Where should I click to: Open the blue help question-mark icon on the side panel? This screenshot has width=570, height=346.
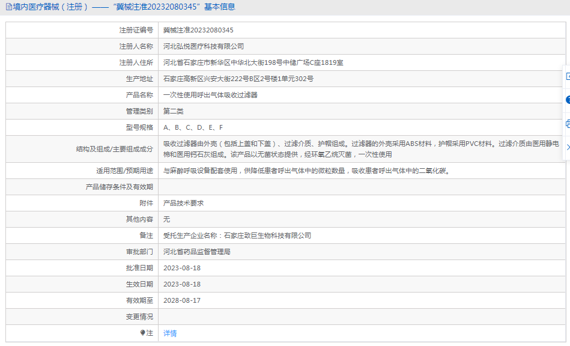[x=568, y=100]
